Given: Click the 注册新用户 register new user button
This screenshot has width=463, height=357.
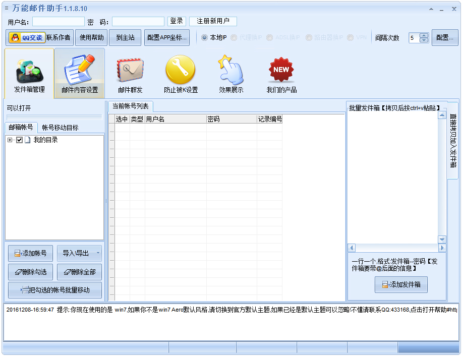Looking at the screenshot, I should [x=212, y=21].
